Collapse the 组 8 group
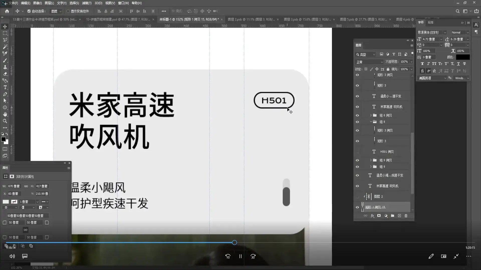 (x=371, y=122)
